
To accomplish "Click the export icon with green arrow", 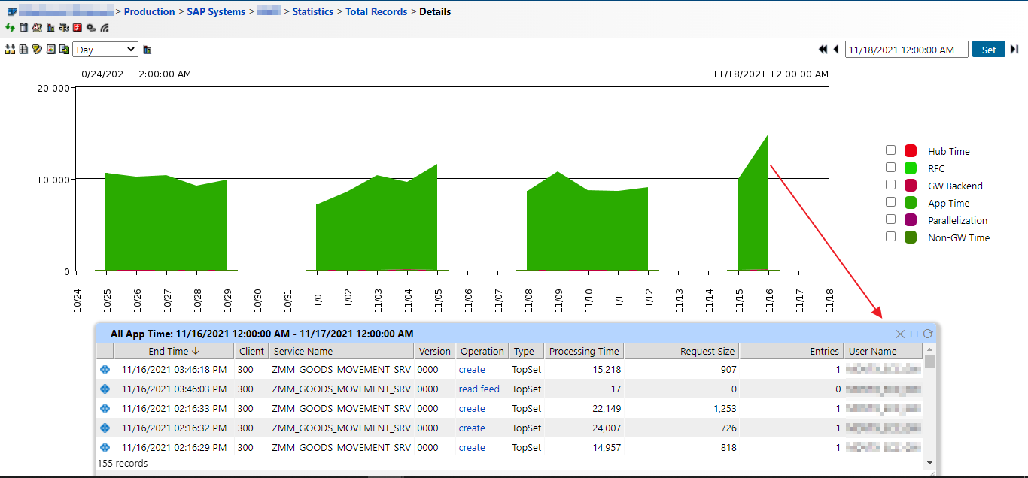I will (63, 49).
